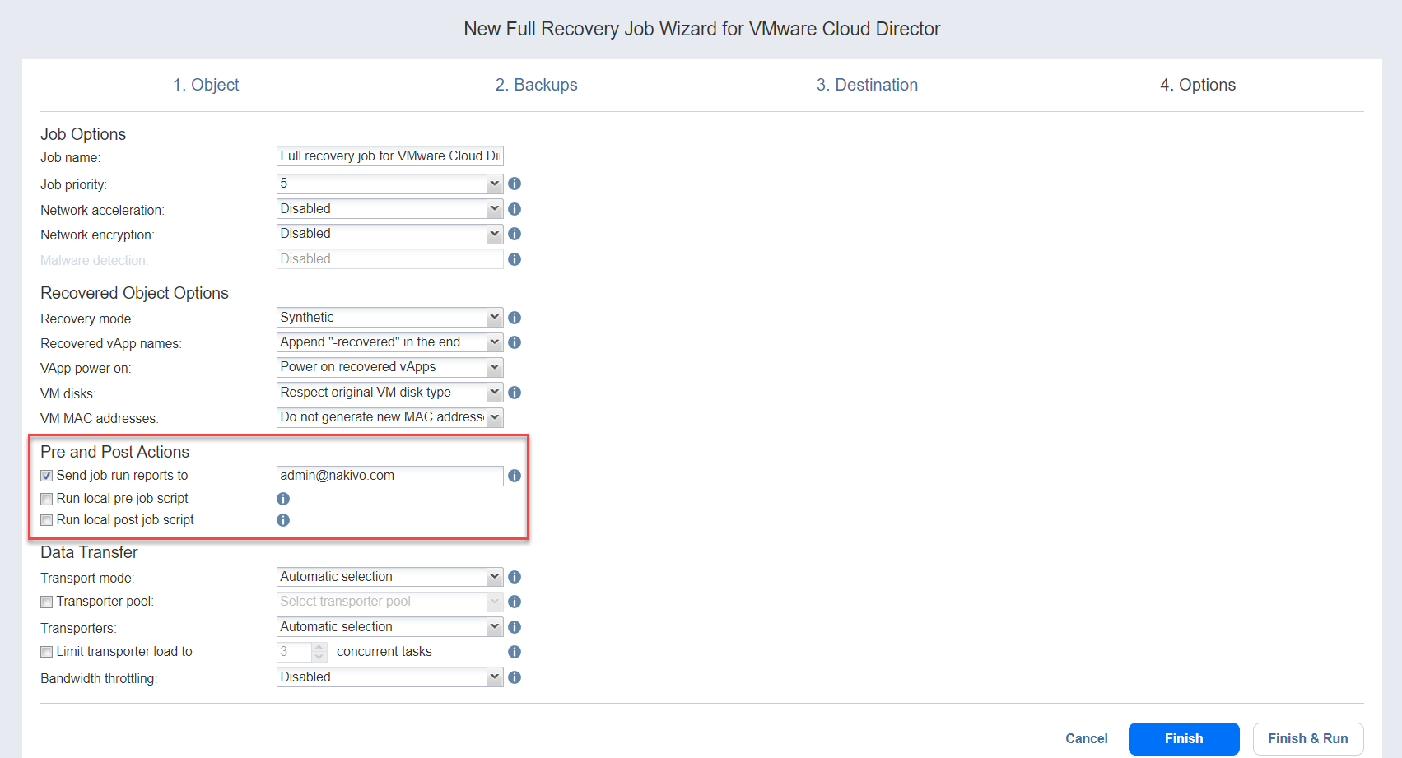This screenshot has width=1402, height=758.
Task: Click the Finish & Run button
Action: click(1307, 738)
